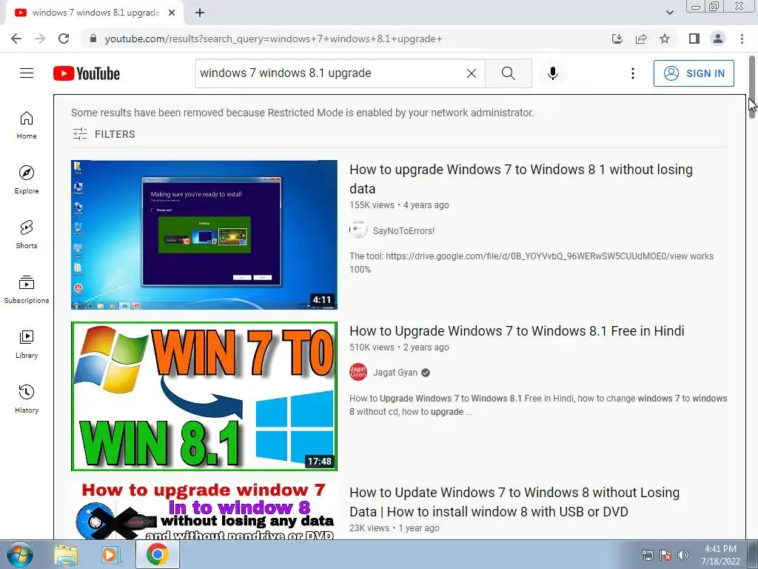The height and width of the screenshot is (569, 758).
Task: Click the SayNoToErrors! channel avatar
Action: coord(358,230)
